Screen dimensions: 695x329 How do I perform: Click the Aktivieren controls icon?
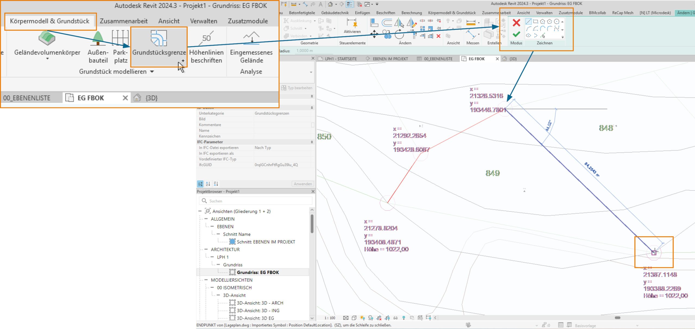coord(352,23)
